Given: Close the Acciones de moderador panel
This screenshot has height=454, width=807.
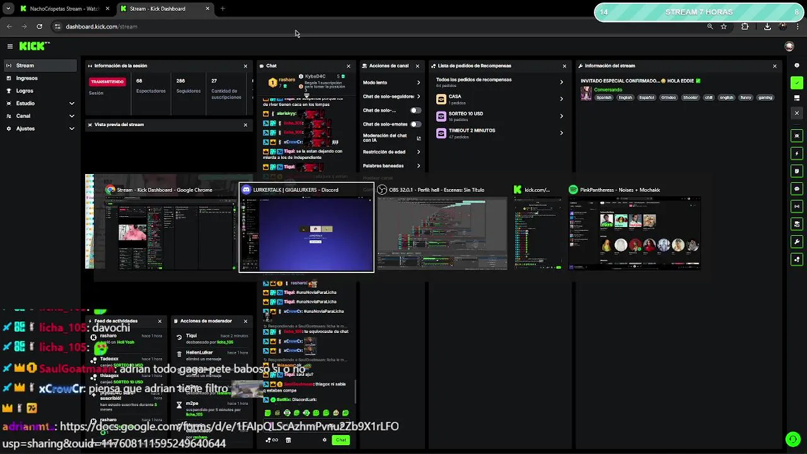Looking at the screenshot, I should point(245,321).
